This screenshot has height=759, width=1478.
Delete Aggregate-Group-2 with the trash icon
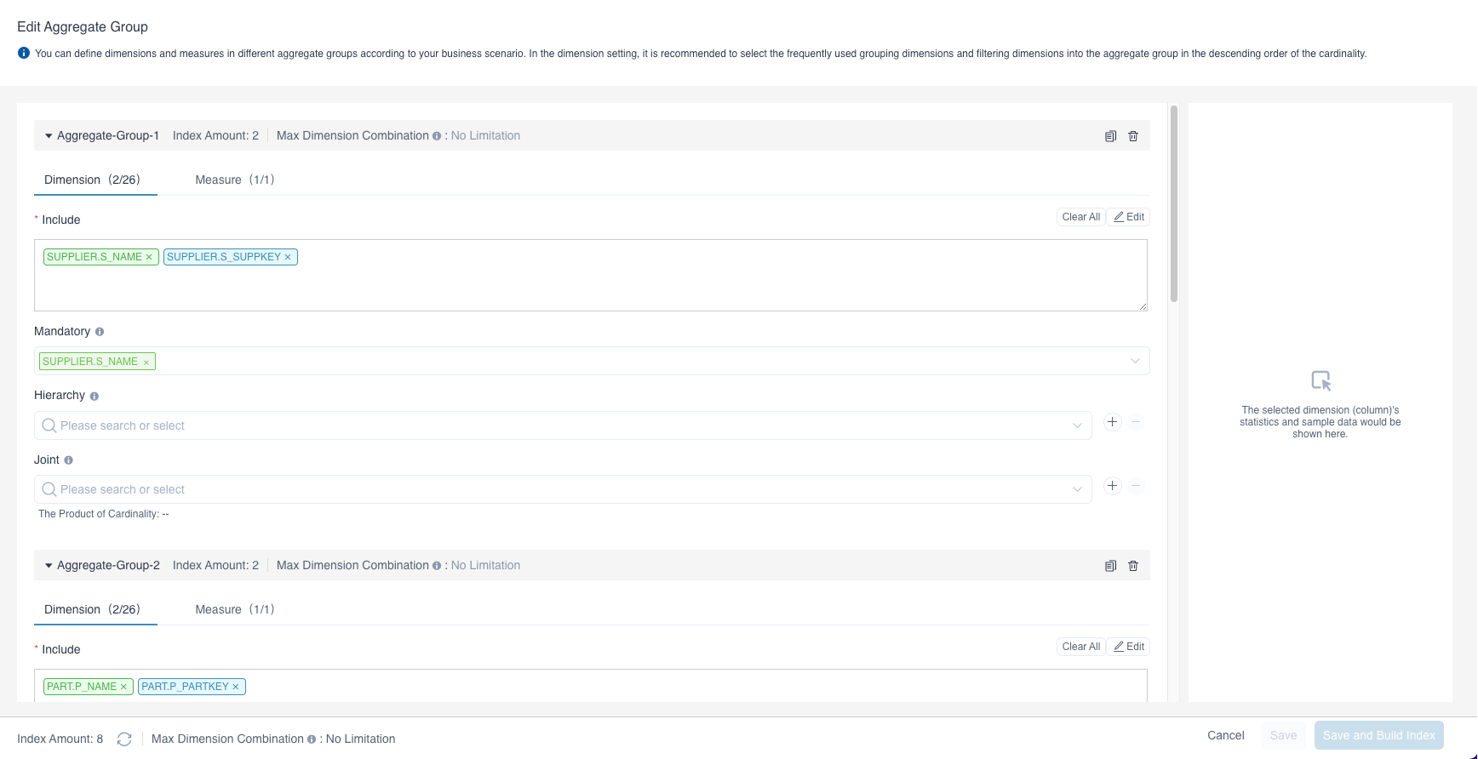point(1133,566)
